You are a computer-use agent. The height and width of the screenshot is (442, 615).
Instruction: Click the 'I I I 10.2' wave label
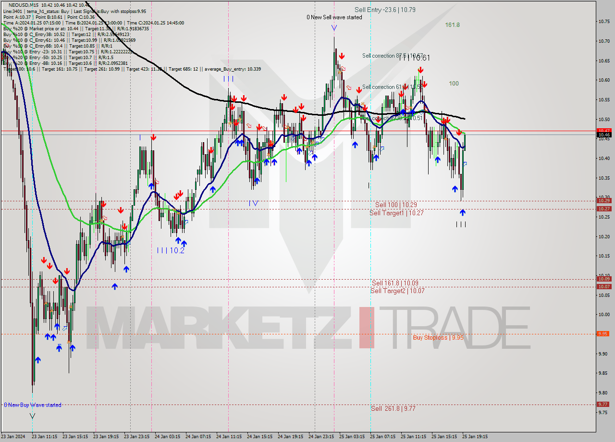click(x=171, y=250)
